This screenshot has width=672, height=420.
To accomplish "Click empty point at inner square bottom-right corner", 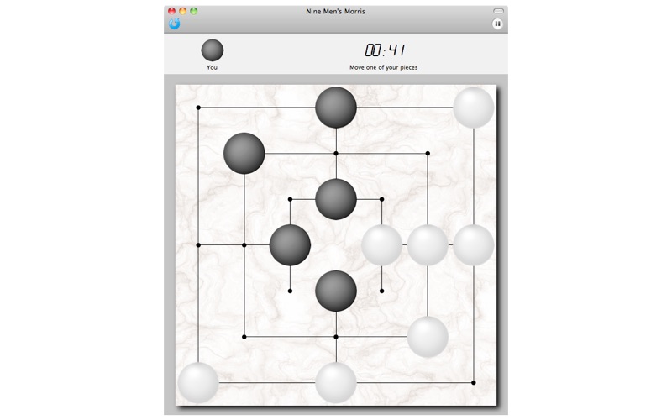I will point(382,291).
